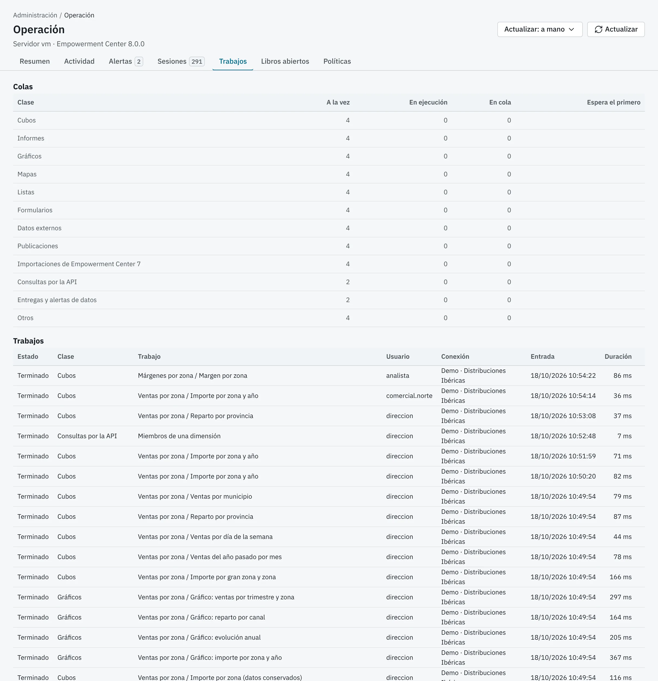Screen dimensions: 658x681
Task: Select job 'Gráfico: evolución anual'
Action: click(x=329, y=637)
